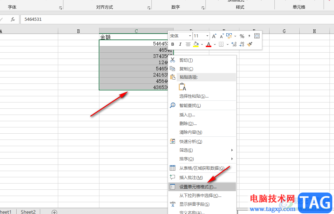Click the center align icon
The image size is (334, 214).
click(x=188, y=44)
